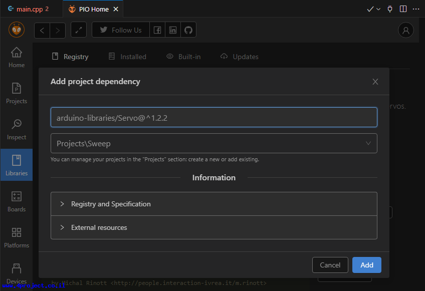
Task: Click the Cancel button
Action: (x=330, y=265)
